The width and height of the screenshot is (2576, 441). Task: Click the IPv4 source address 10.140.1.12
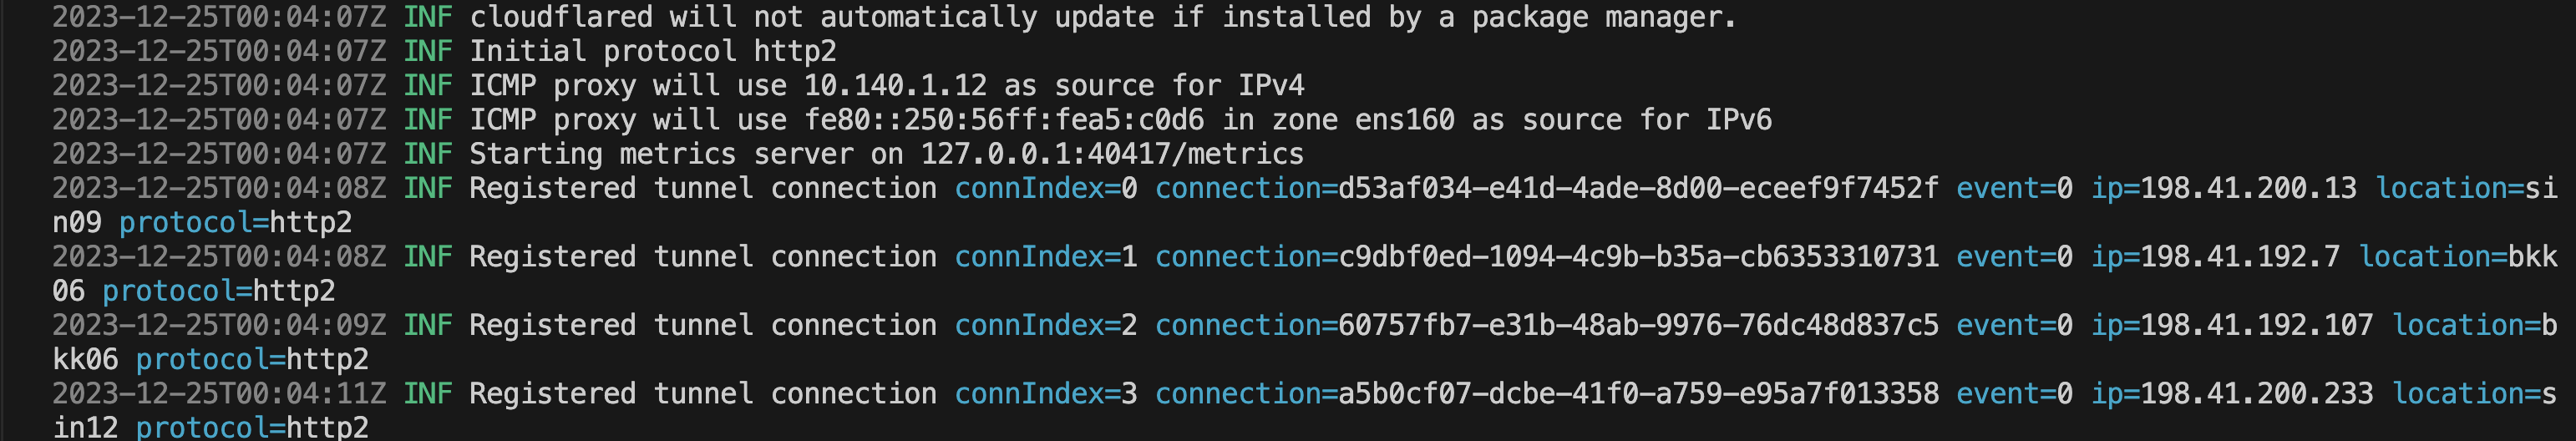click(x=895, y=86)
